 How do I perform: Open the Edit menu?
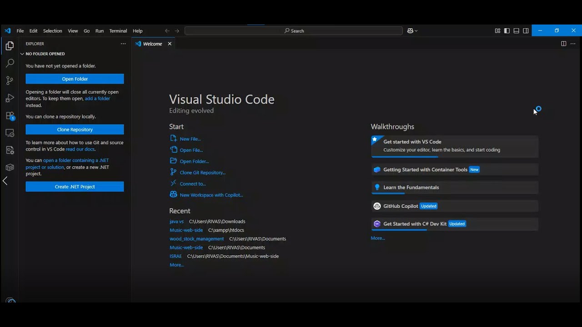33,31
